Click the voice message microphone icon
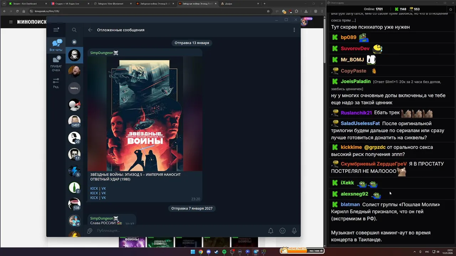Screen dimensions: 456x256 [294, 231]
